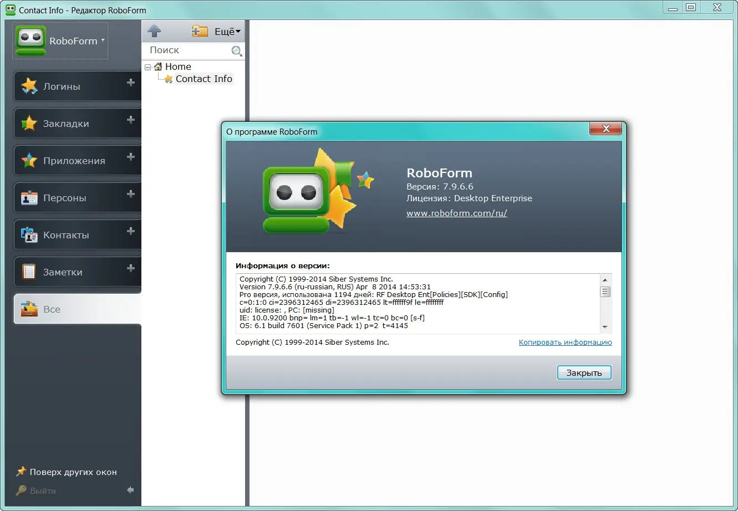The image size is (738, 511).
Task: Click the version info scrollbar thumb
Action: [x=605, y=292]
